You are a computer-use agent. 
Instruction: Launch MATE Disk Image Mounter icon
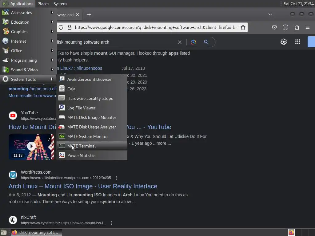coord(62,117)
